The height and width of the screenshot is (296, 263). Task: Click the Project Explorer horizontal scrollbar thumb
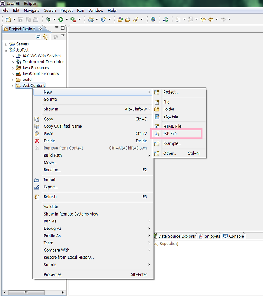click(x=26, y=292)
